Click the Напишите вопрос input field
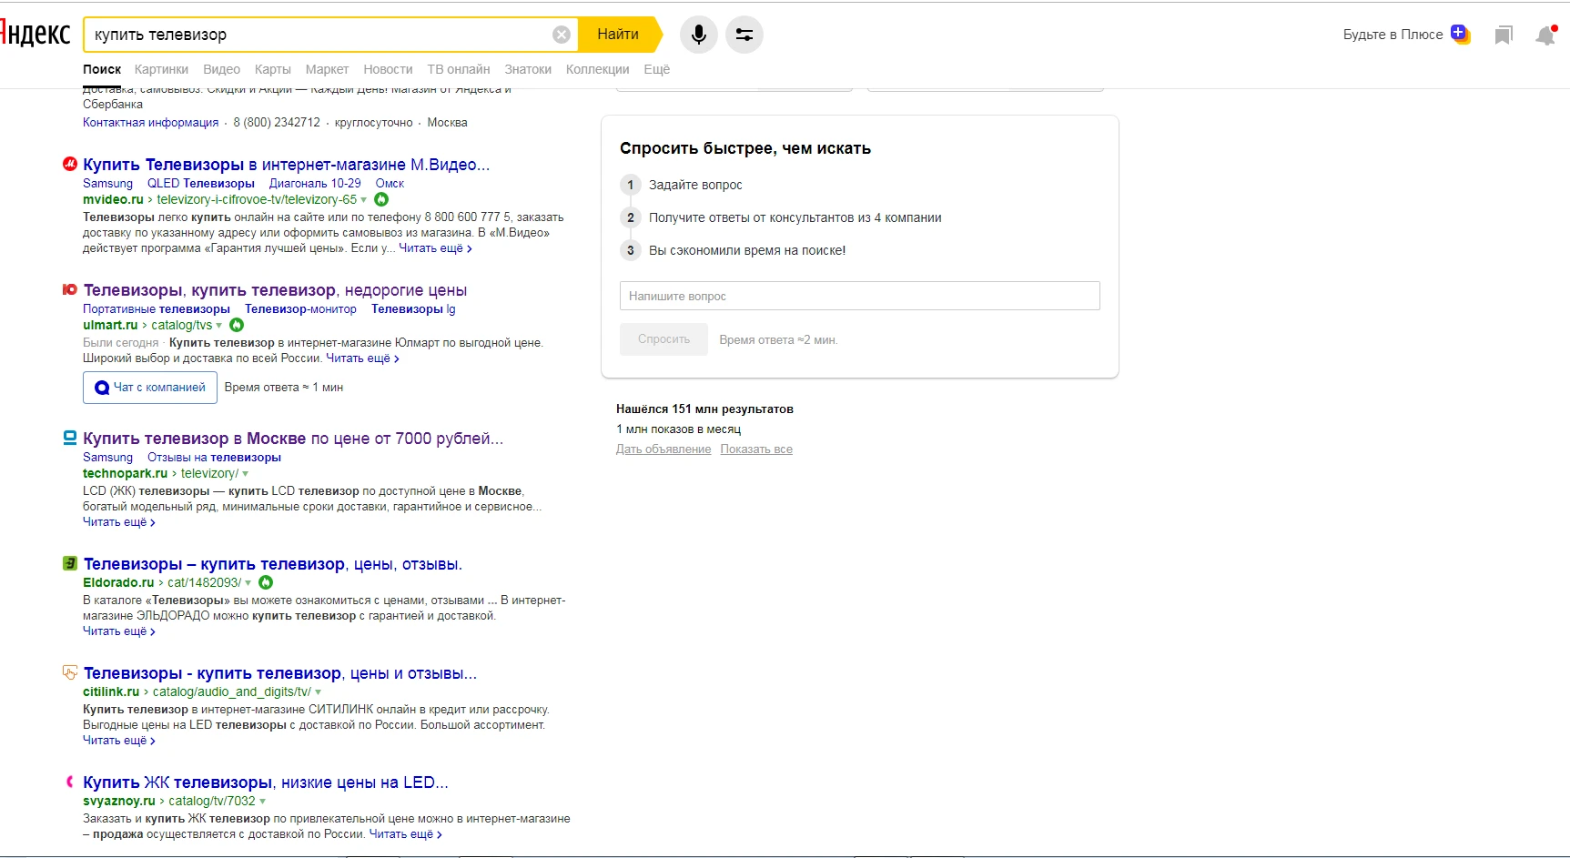Image resolution: width=1570 pixels, height=858 pixels. [859, 296]
